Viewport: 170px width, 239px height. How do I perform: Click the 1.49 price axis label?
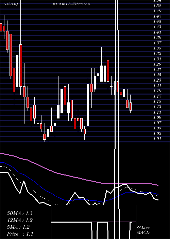pos(157,11)
